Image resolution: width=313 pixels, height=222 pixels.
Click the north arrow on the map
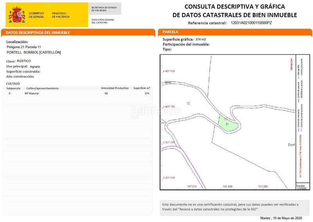click(x=291, y=64)
